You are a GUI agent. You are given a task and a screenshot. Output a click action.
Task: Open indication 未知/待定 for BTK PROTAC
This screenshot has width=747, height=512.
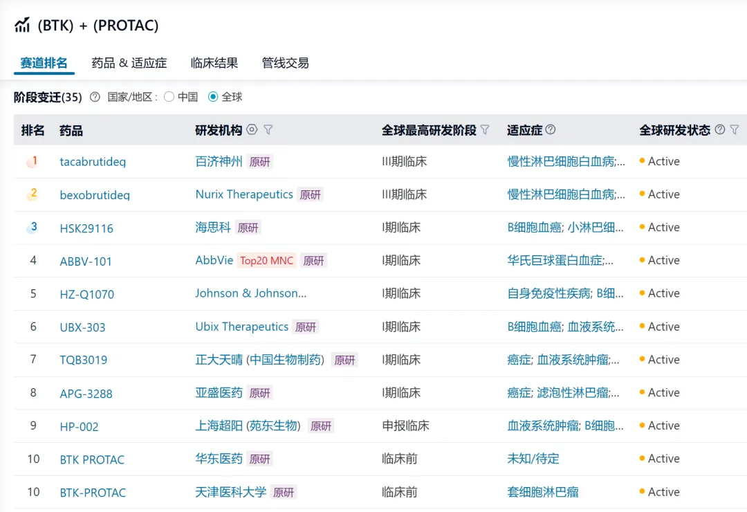point(533,459)
